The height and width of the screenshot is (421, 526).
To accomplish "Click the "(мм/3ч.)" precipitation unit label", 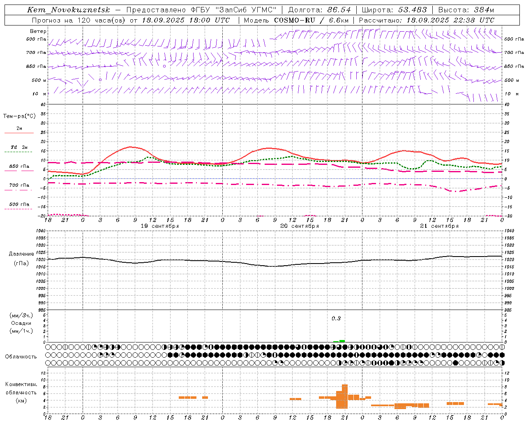I will (x=21, y=315).
